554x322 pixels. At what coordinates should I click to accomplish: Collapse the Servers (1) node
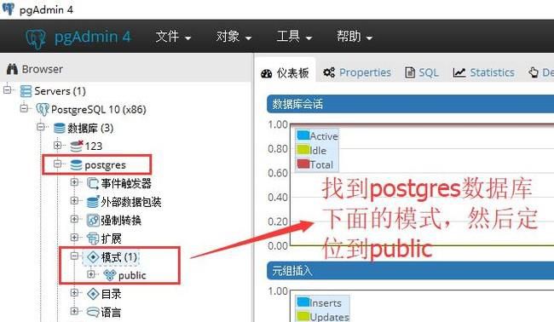[7, 90]
